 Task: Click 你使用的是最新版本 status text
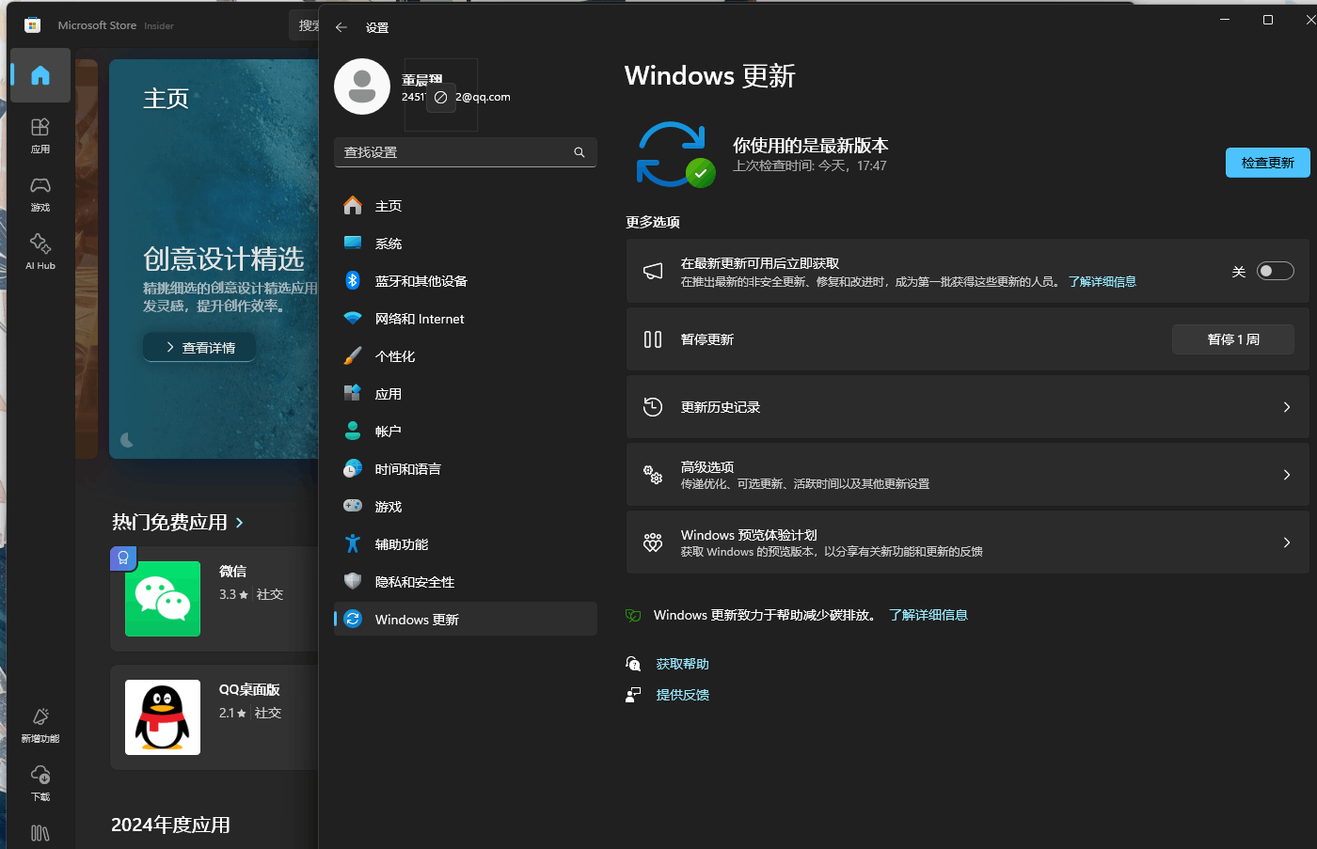(810, 146)
